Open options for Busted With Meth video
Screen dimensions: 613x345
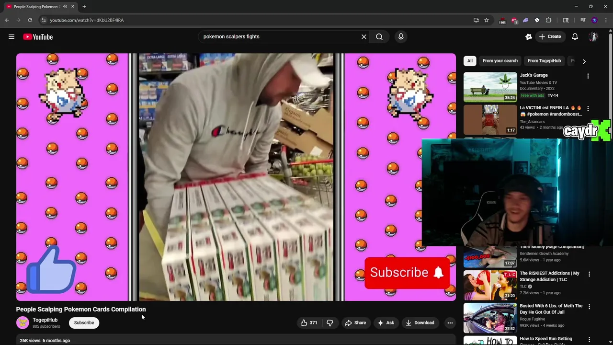point(589,307)
